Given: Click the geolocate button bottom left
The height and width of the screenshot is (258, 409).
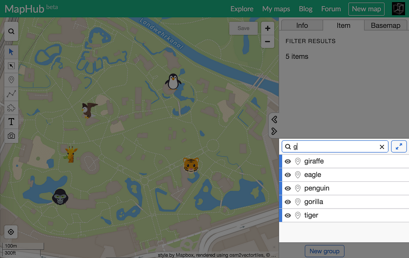Looking at the screenshot, I should coord(11,232).
